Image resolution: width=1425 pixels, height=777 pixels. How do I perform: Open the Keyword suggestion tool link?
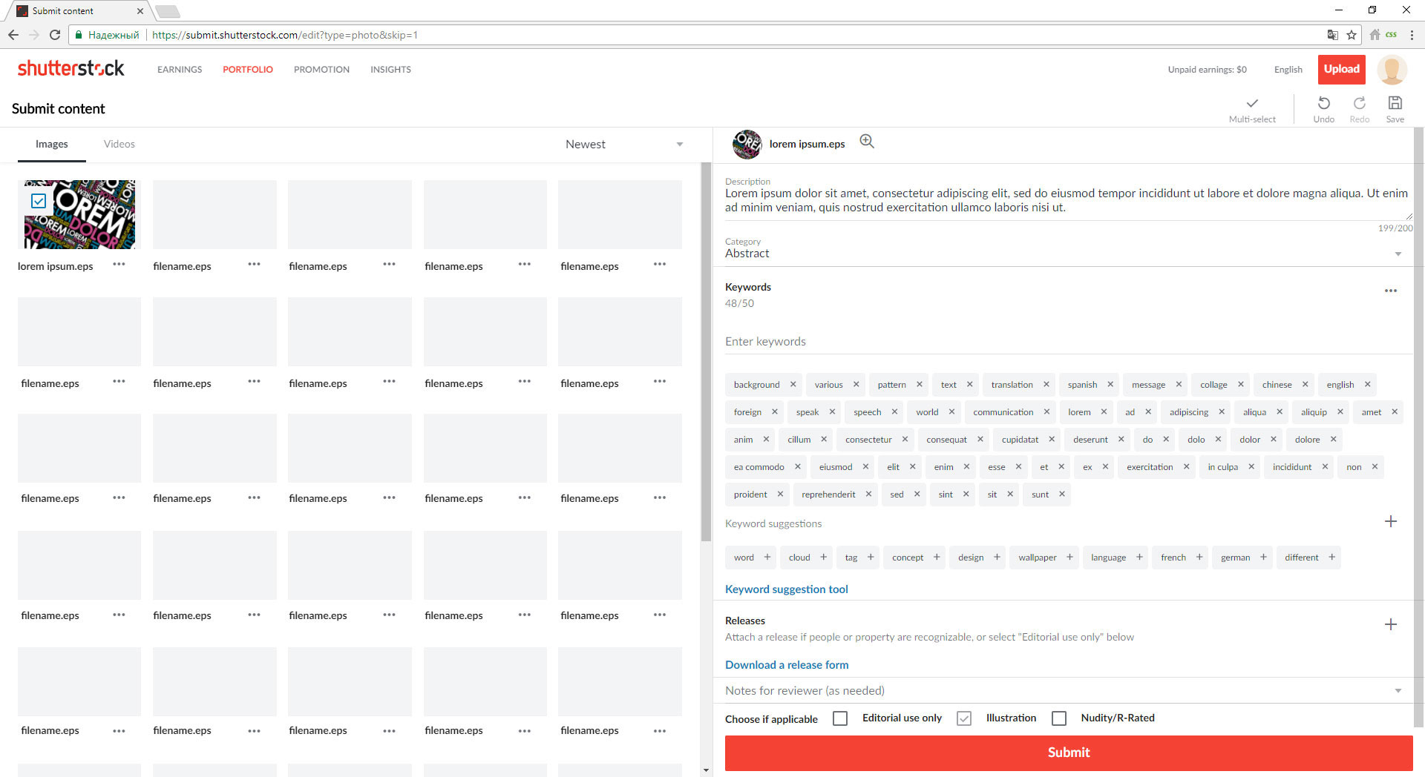click(786, 589)
